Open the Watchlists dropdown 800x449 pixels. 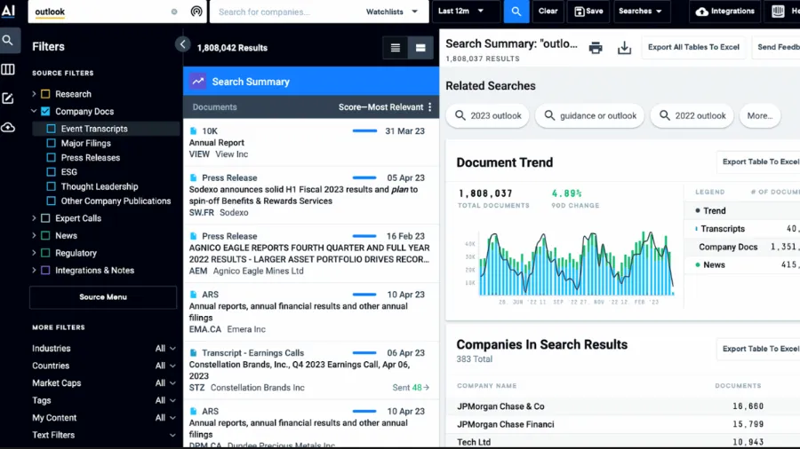coord(392,12)
